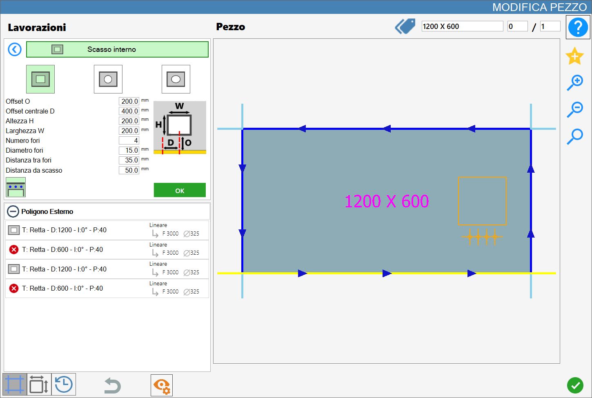Edit the Altezza H value field
Screen dimensions: 592x398
tap(129, 121)
